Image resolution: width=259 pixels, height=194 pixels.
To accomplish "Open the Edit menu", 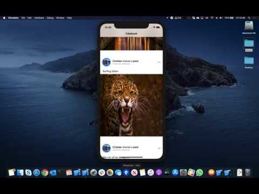I will point(30,18).
